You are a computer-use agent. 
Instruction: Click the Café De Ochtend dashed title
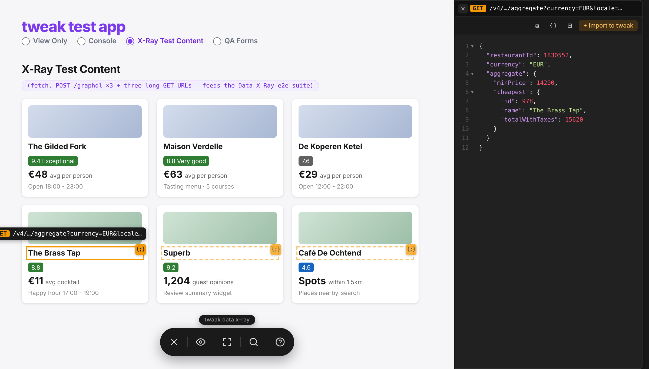(355, 253)
